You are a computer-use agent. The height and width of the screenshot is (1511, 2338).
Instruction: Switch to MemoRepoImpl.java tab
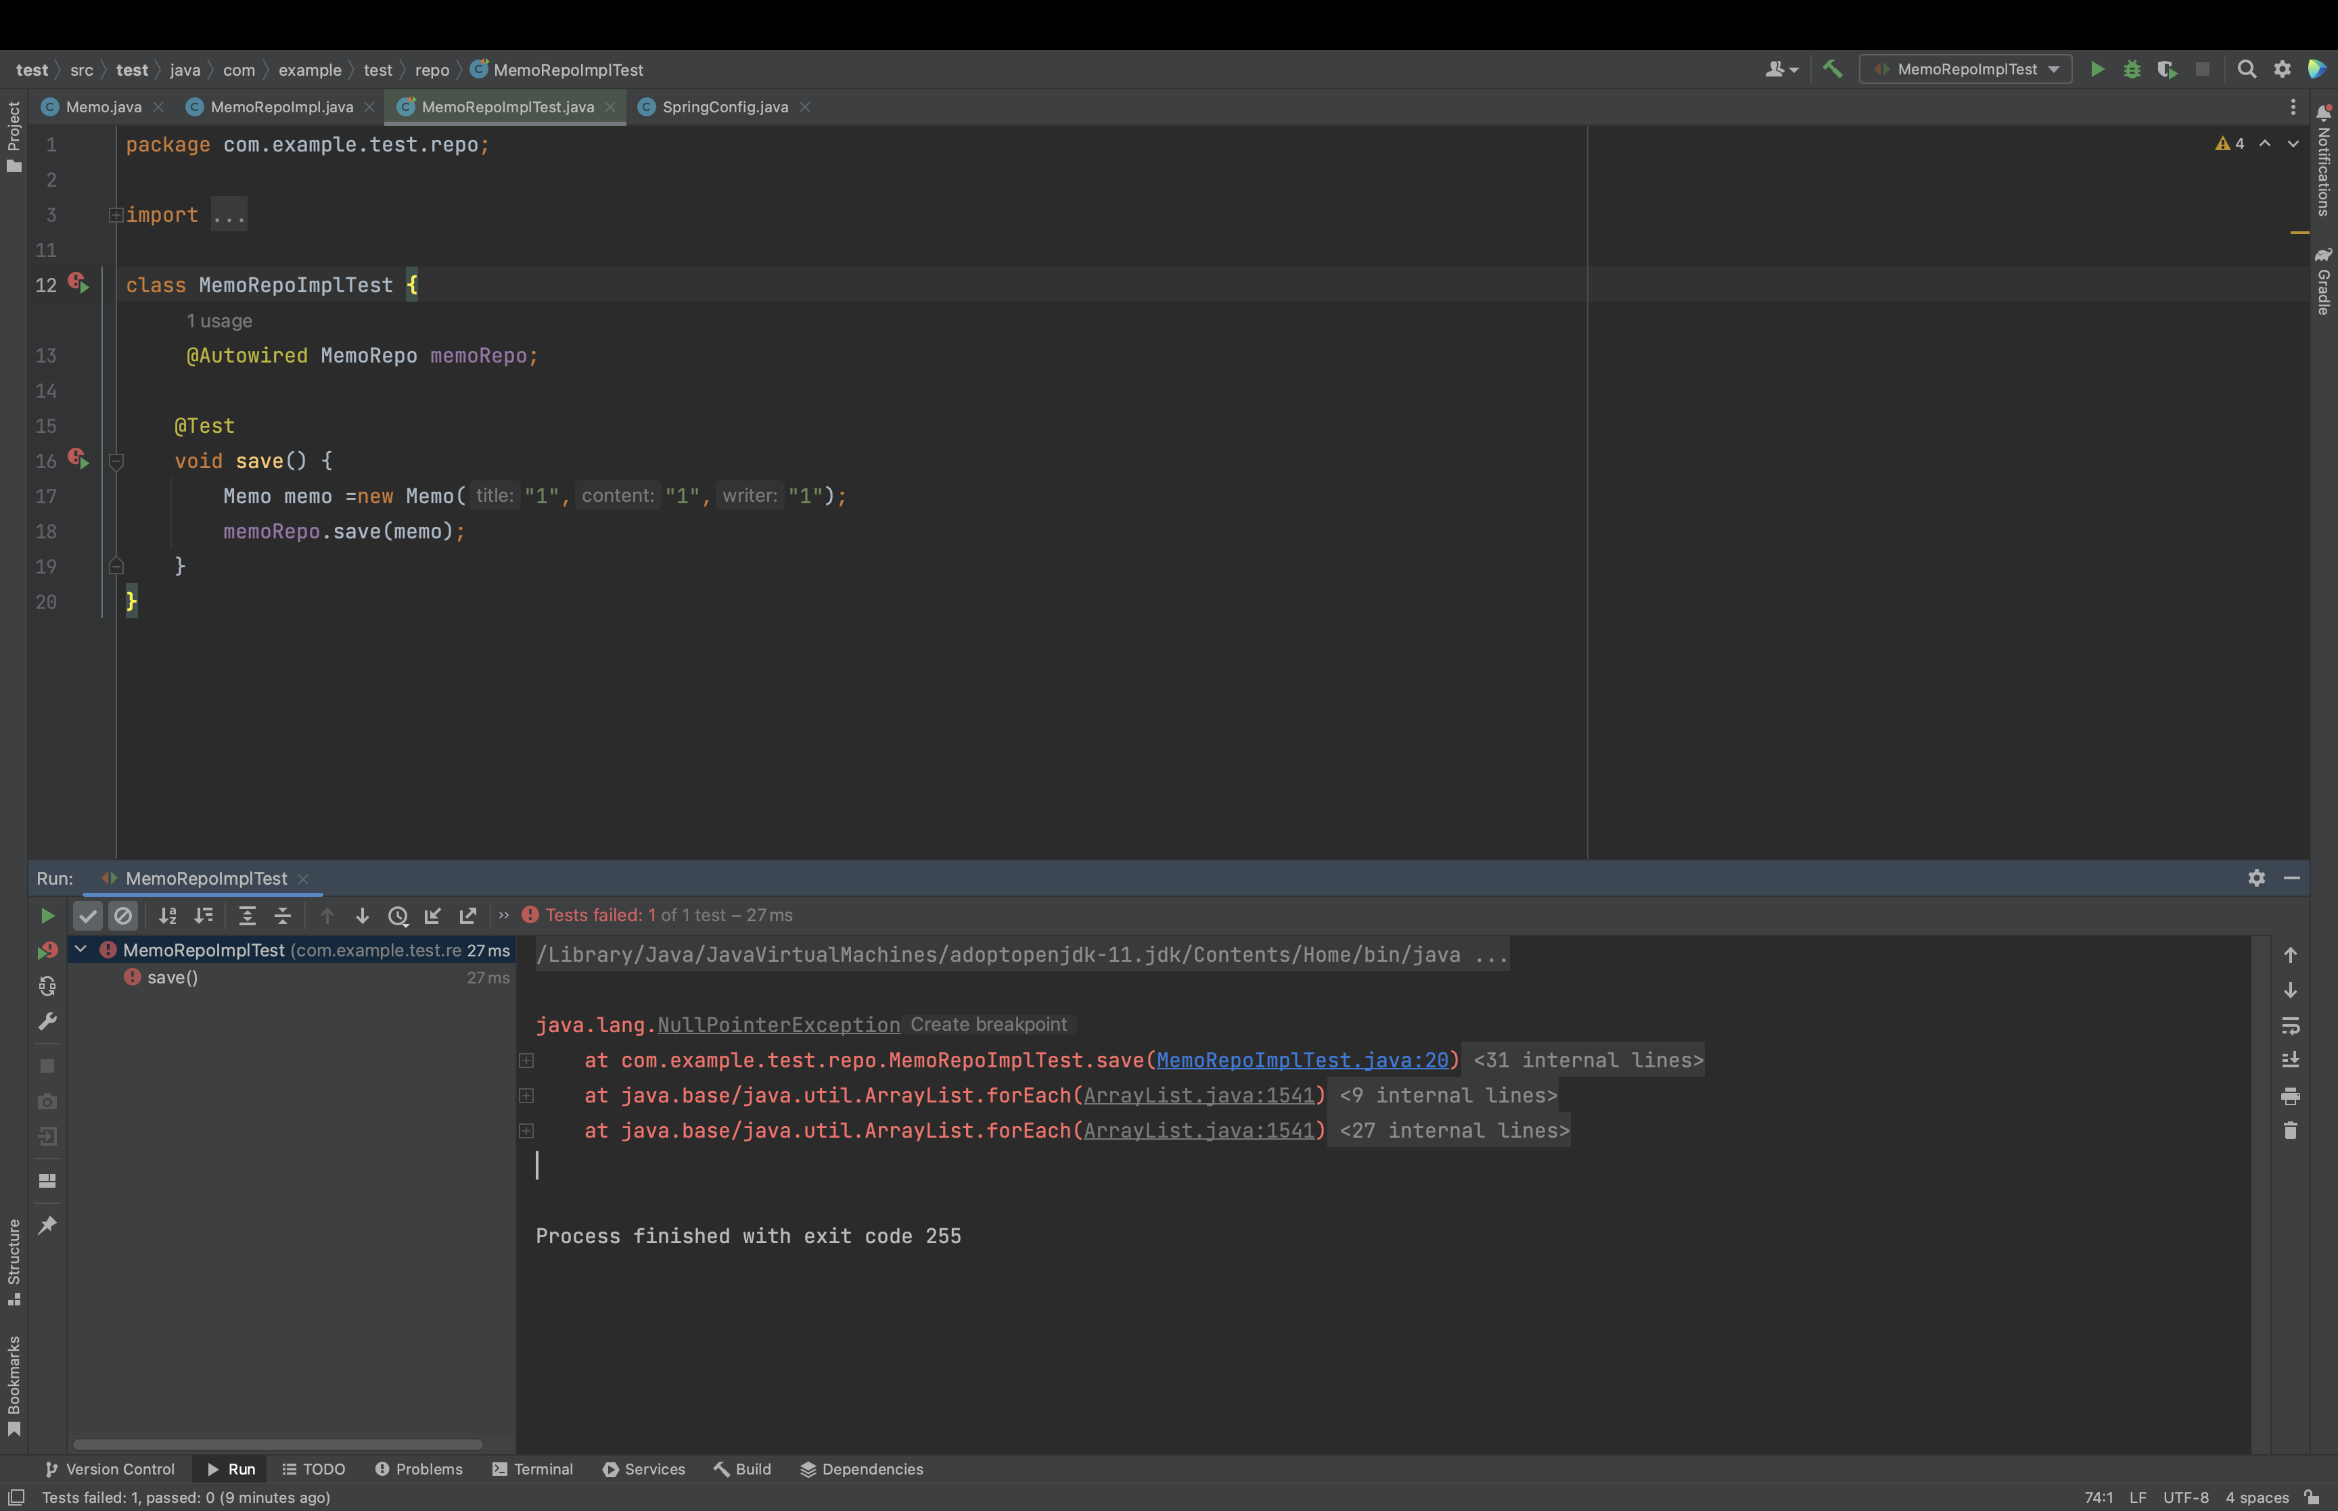tap(281, 107)
